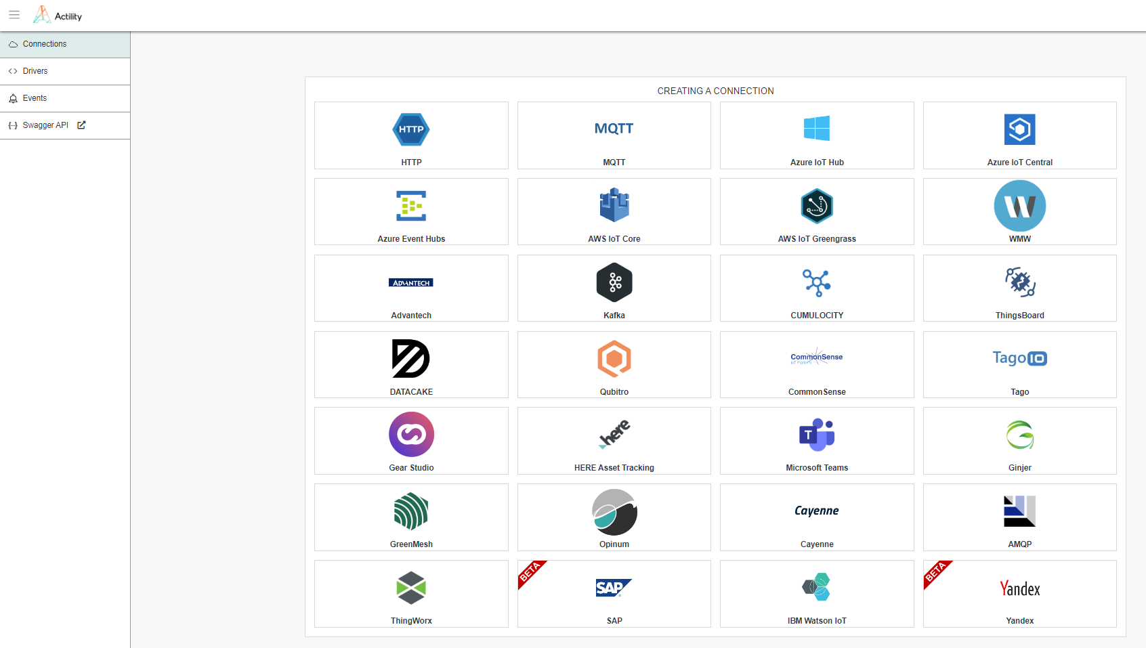Go to the Drivers section
Image resolution: width=1146 pixels, height=648 pixels.
coord(65,71)
